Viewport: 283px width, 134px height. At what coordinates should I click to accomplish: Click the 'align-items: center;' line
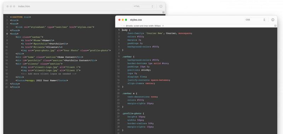tap(141, 83)
